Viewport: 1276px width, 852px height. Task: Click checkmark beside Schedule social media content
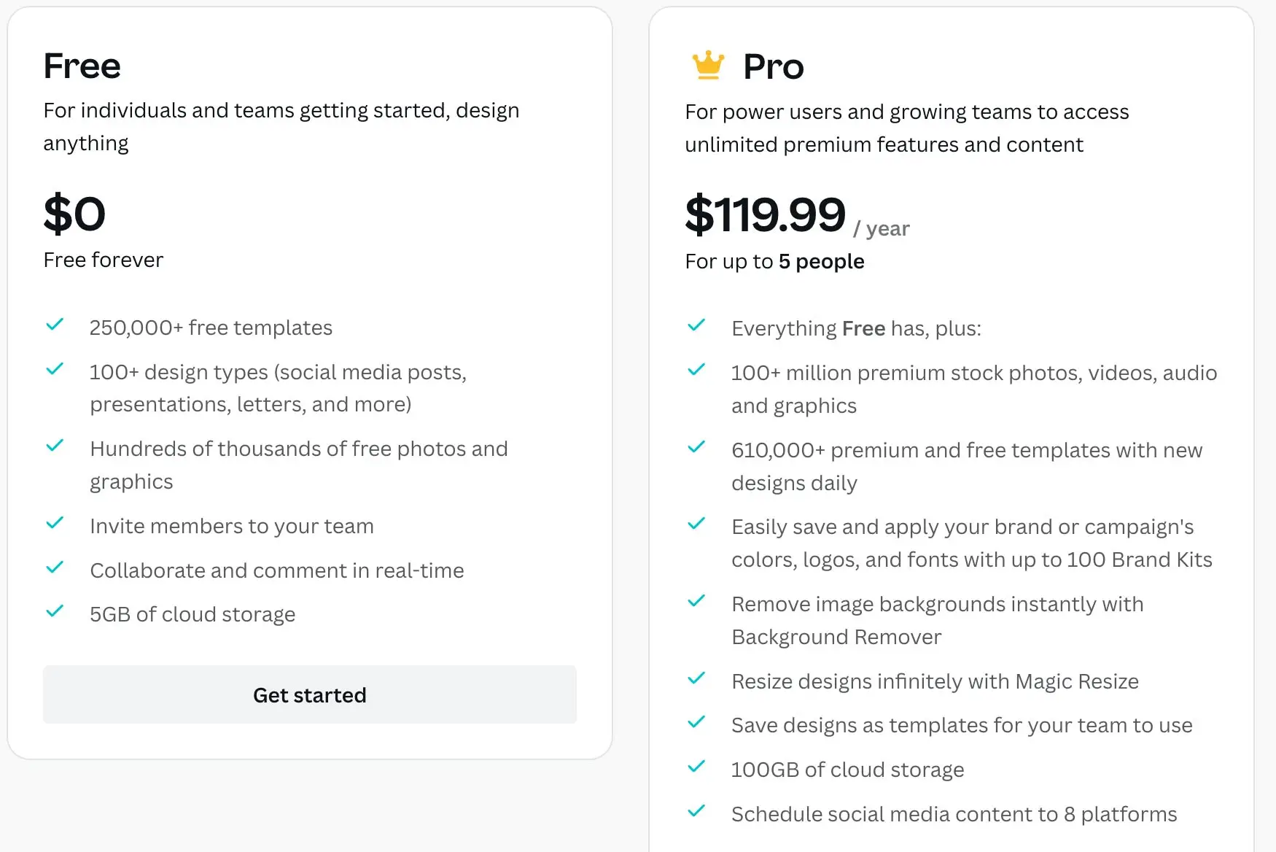click(696, 811)
